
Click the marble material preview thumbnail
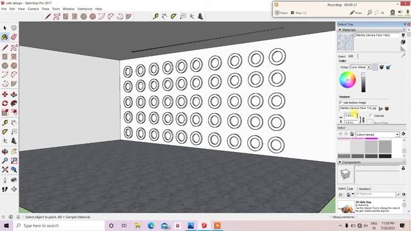pos(345,42)
